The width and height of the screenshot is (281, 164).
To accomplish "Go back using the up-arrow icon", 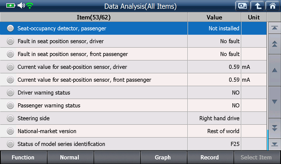I will tap(257, 6).
